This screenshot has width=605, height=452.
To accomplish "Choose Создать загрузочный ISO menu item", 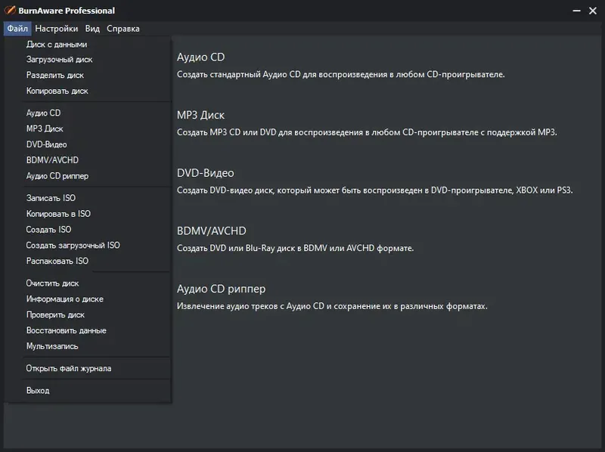I will pos(73,246).
